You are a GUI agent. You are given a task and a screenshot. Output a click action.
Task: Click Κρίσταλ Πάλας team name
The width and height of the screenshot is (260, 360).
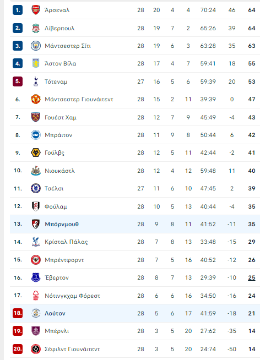[x=66, y=242]
